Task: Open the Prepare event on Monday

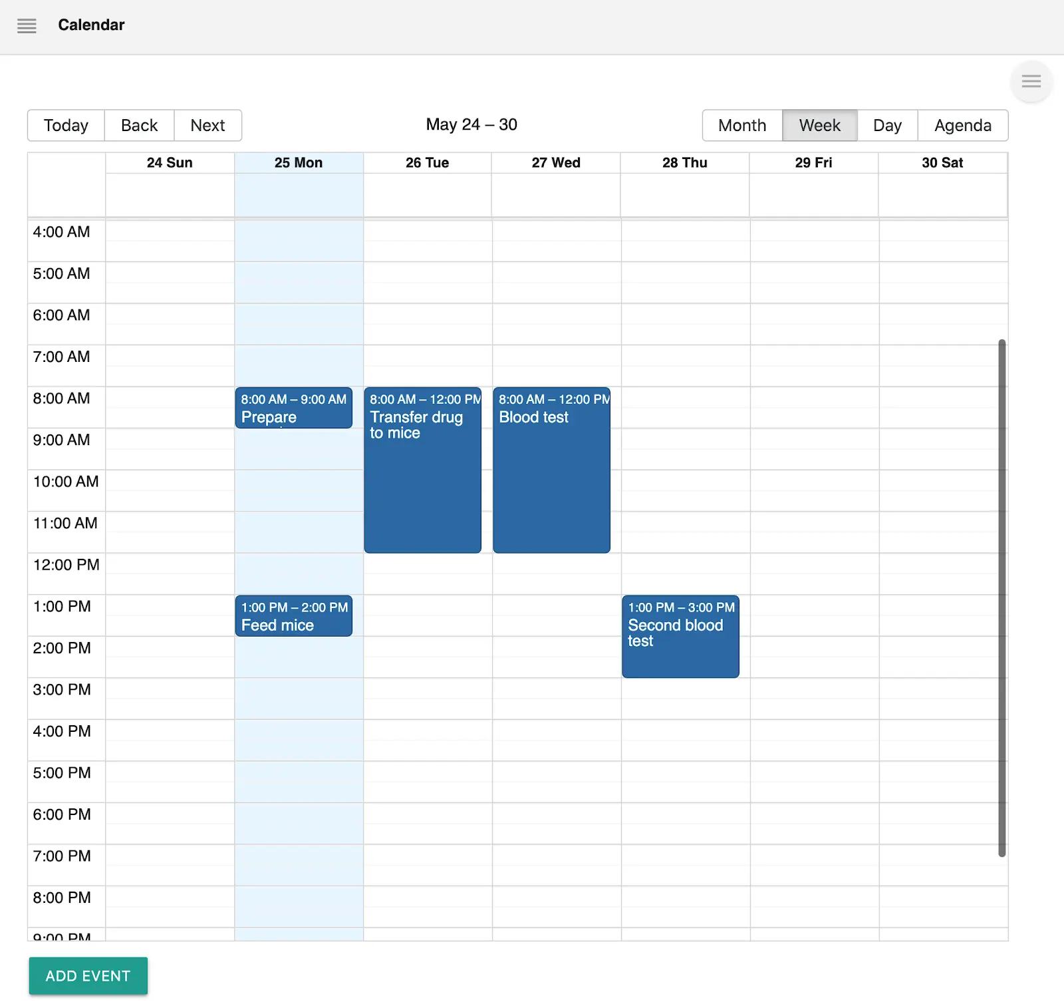Action: [293, 409]
